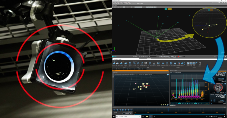227x118 pixels.
Task: Play the recording in reverse
Action: click(x=120, y=110)
